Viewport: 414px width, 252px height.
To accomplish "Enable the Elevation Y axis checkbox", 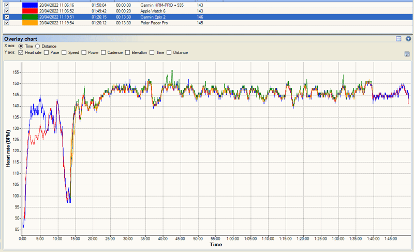I will coord(127,52).
